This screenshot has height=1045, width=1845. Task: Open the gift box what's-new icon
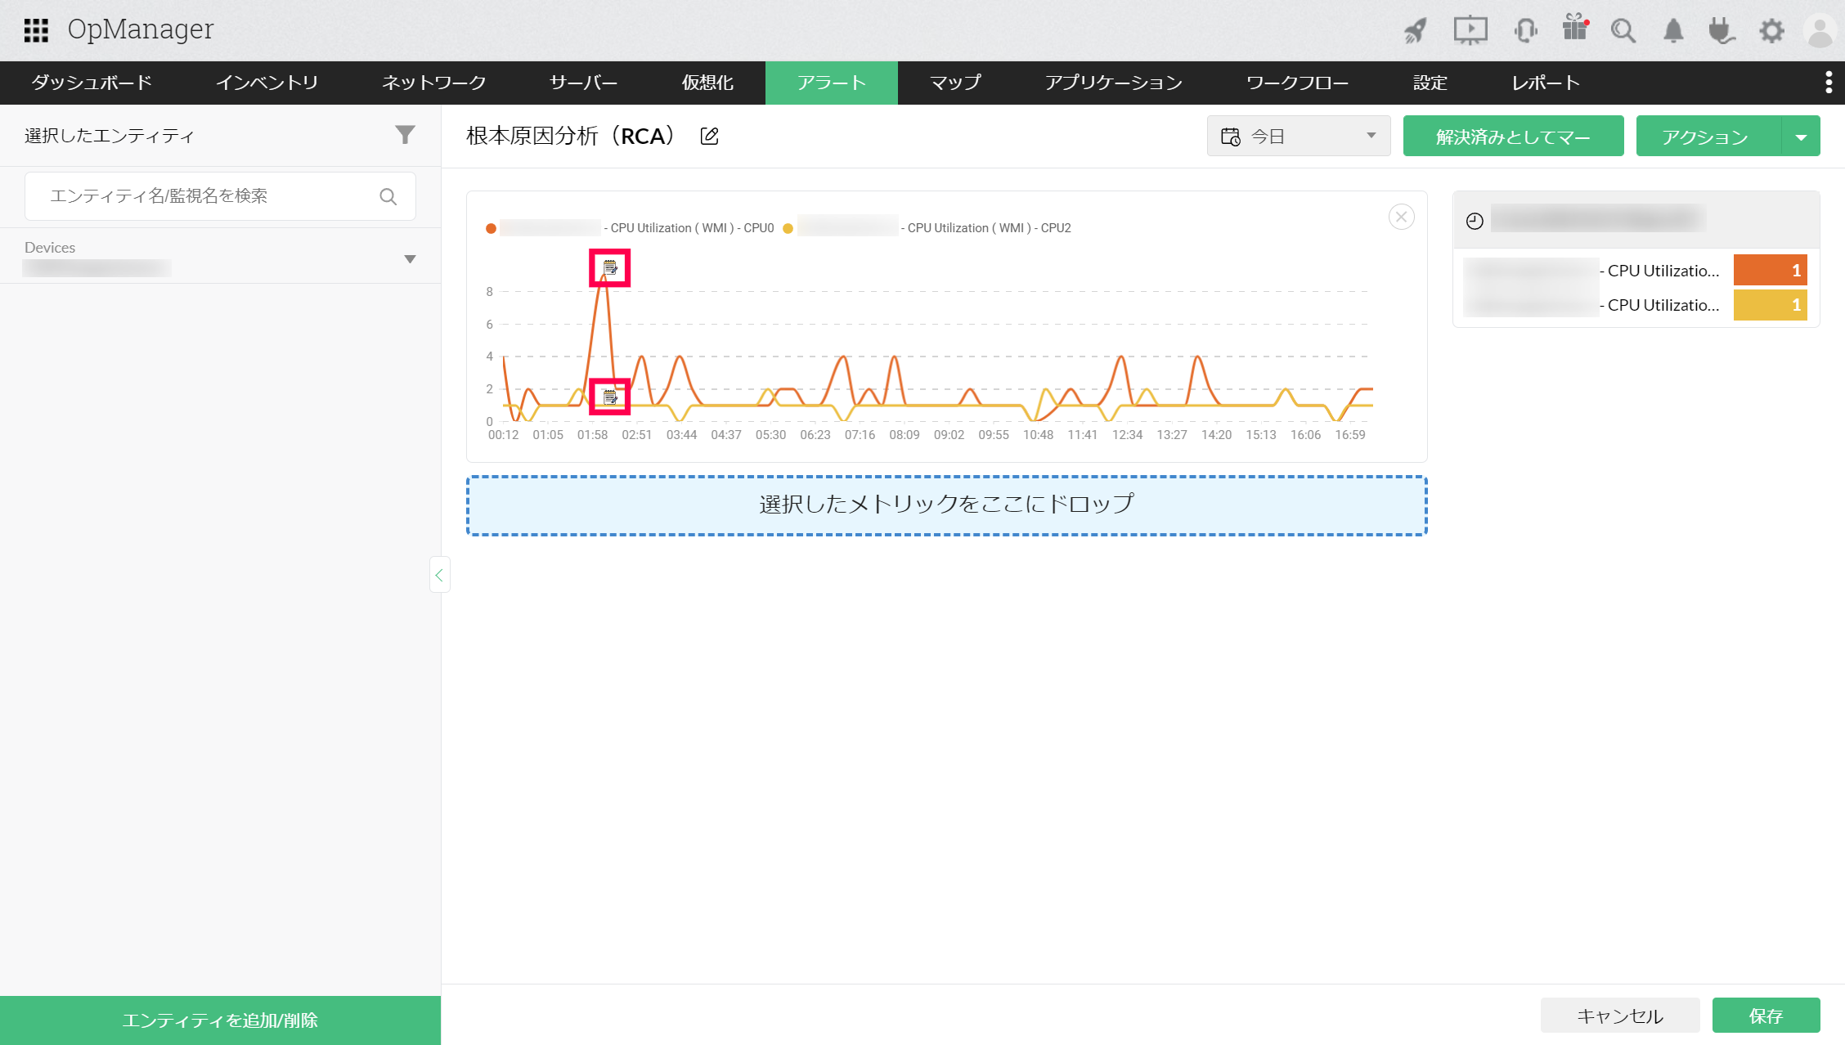pyautogui.click(x=1574, y=29)
